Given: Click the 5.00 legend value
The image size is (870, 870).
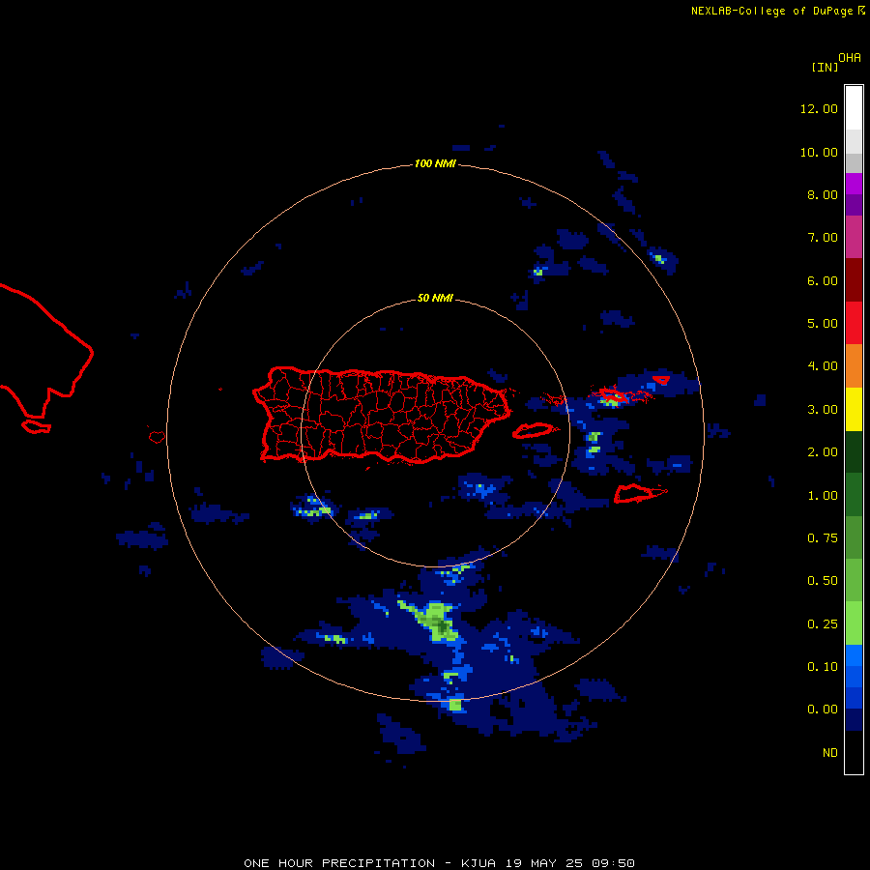Looking at the screenshot, I should pos(823,324).
